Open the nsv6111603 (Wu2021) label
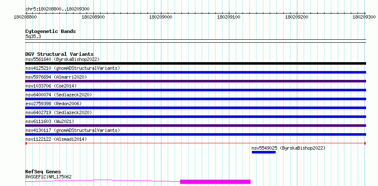 click(x=50, y=121)
